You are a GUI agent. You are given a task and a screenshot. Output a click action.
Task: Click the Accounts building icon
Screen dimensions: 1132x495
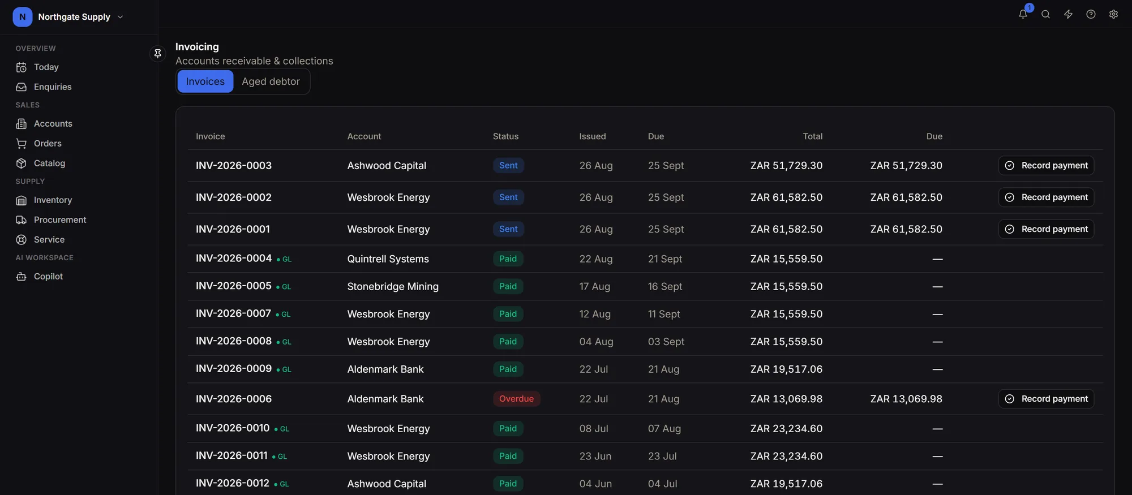[22, 124]
